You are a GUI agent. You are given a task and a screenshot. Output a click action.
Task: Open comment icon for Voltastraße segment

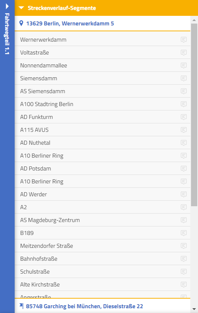tap(183, 53)
